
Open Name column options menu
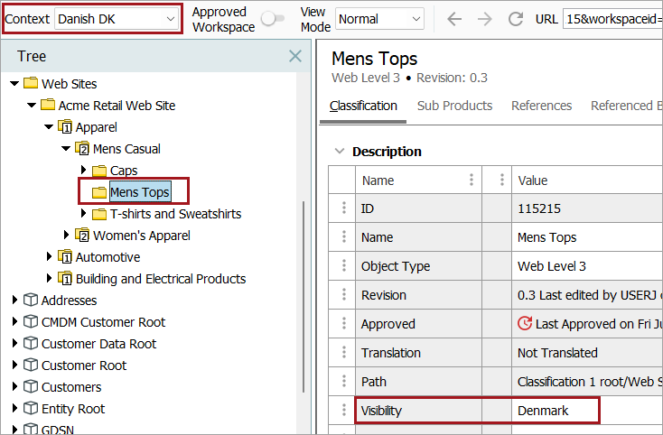point(472,180)
